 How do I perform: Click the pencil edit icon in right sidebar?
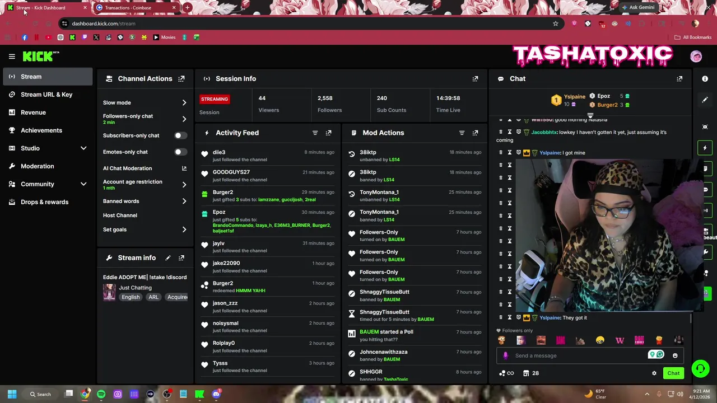point(705,100)
